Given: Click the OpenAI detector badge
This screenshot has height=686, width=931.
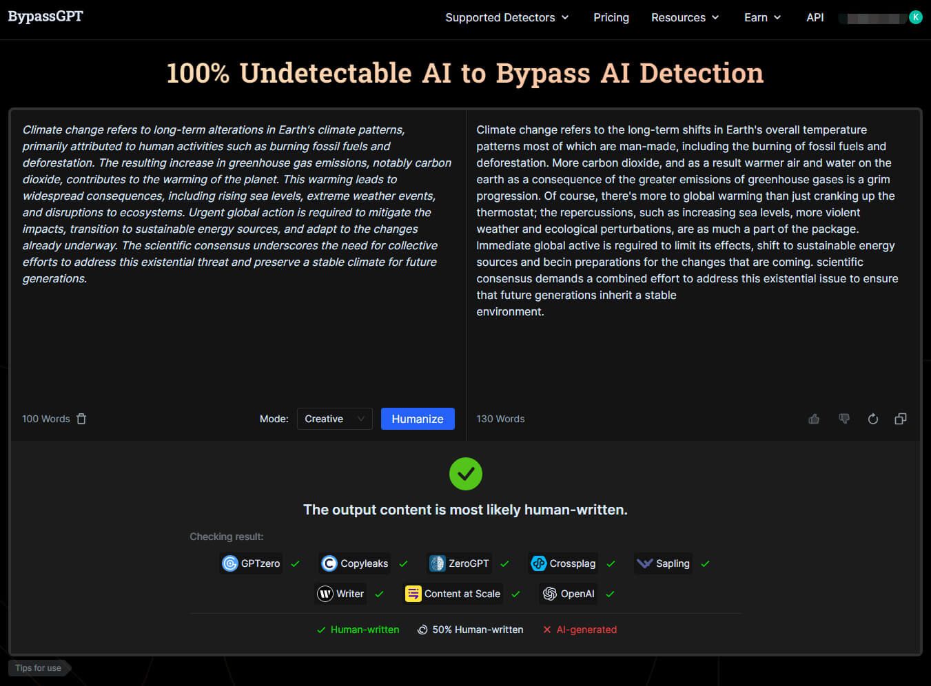Looking at the screenshot, I should (x=569, y=594).
